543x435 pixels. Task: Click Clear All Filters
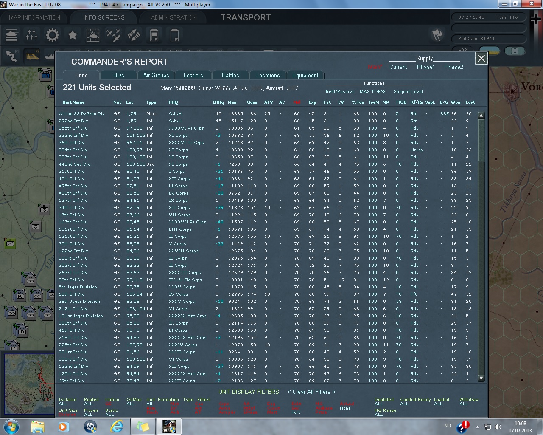click(x=311, y=392)
